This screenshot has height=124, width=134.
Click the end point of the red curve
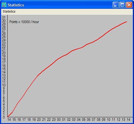[127, 22]
